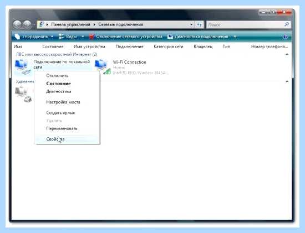Screen dimensions: 305x233
Task: Click the Состояние column header
Action: [x=53, y=46]
